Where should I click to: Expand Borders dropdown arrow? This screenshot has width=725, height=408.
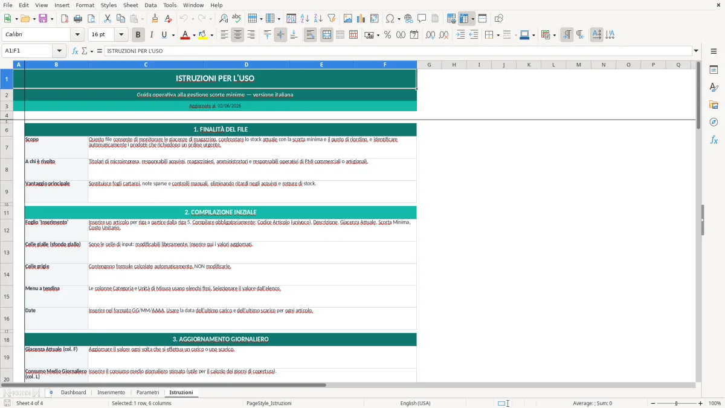(x=498, y=35)
